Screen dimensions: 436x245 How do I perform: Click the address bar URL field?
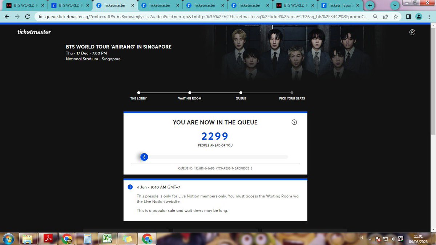pyautogui.click(x=207, y=16)
